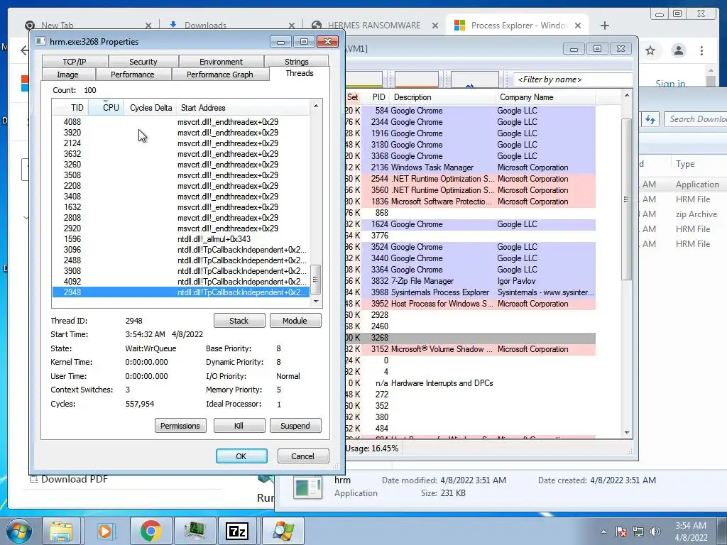Screen dimensions: 727x545
Task: Open the Environment tab
Action: 222,62
